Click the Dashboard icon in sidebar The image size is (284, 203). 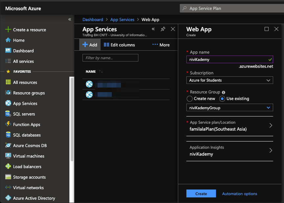[x=8, y=50]
